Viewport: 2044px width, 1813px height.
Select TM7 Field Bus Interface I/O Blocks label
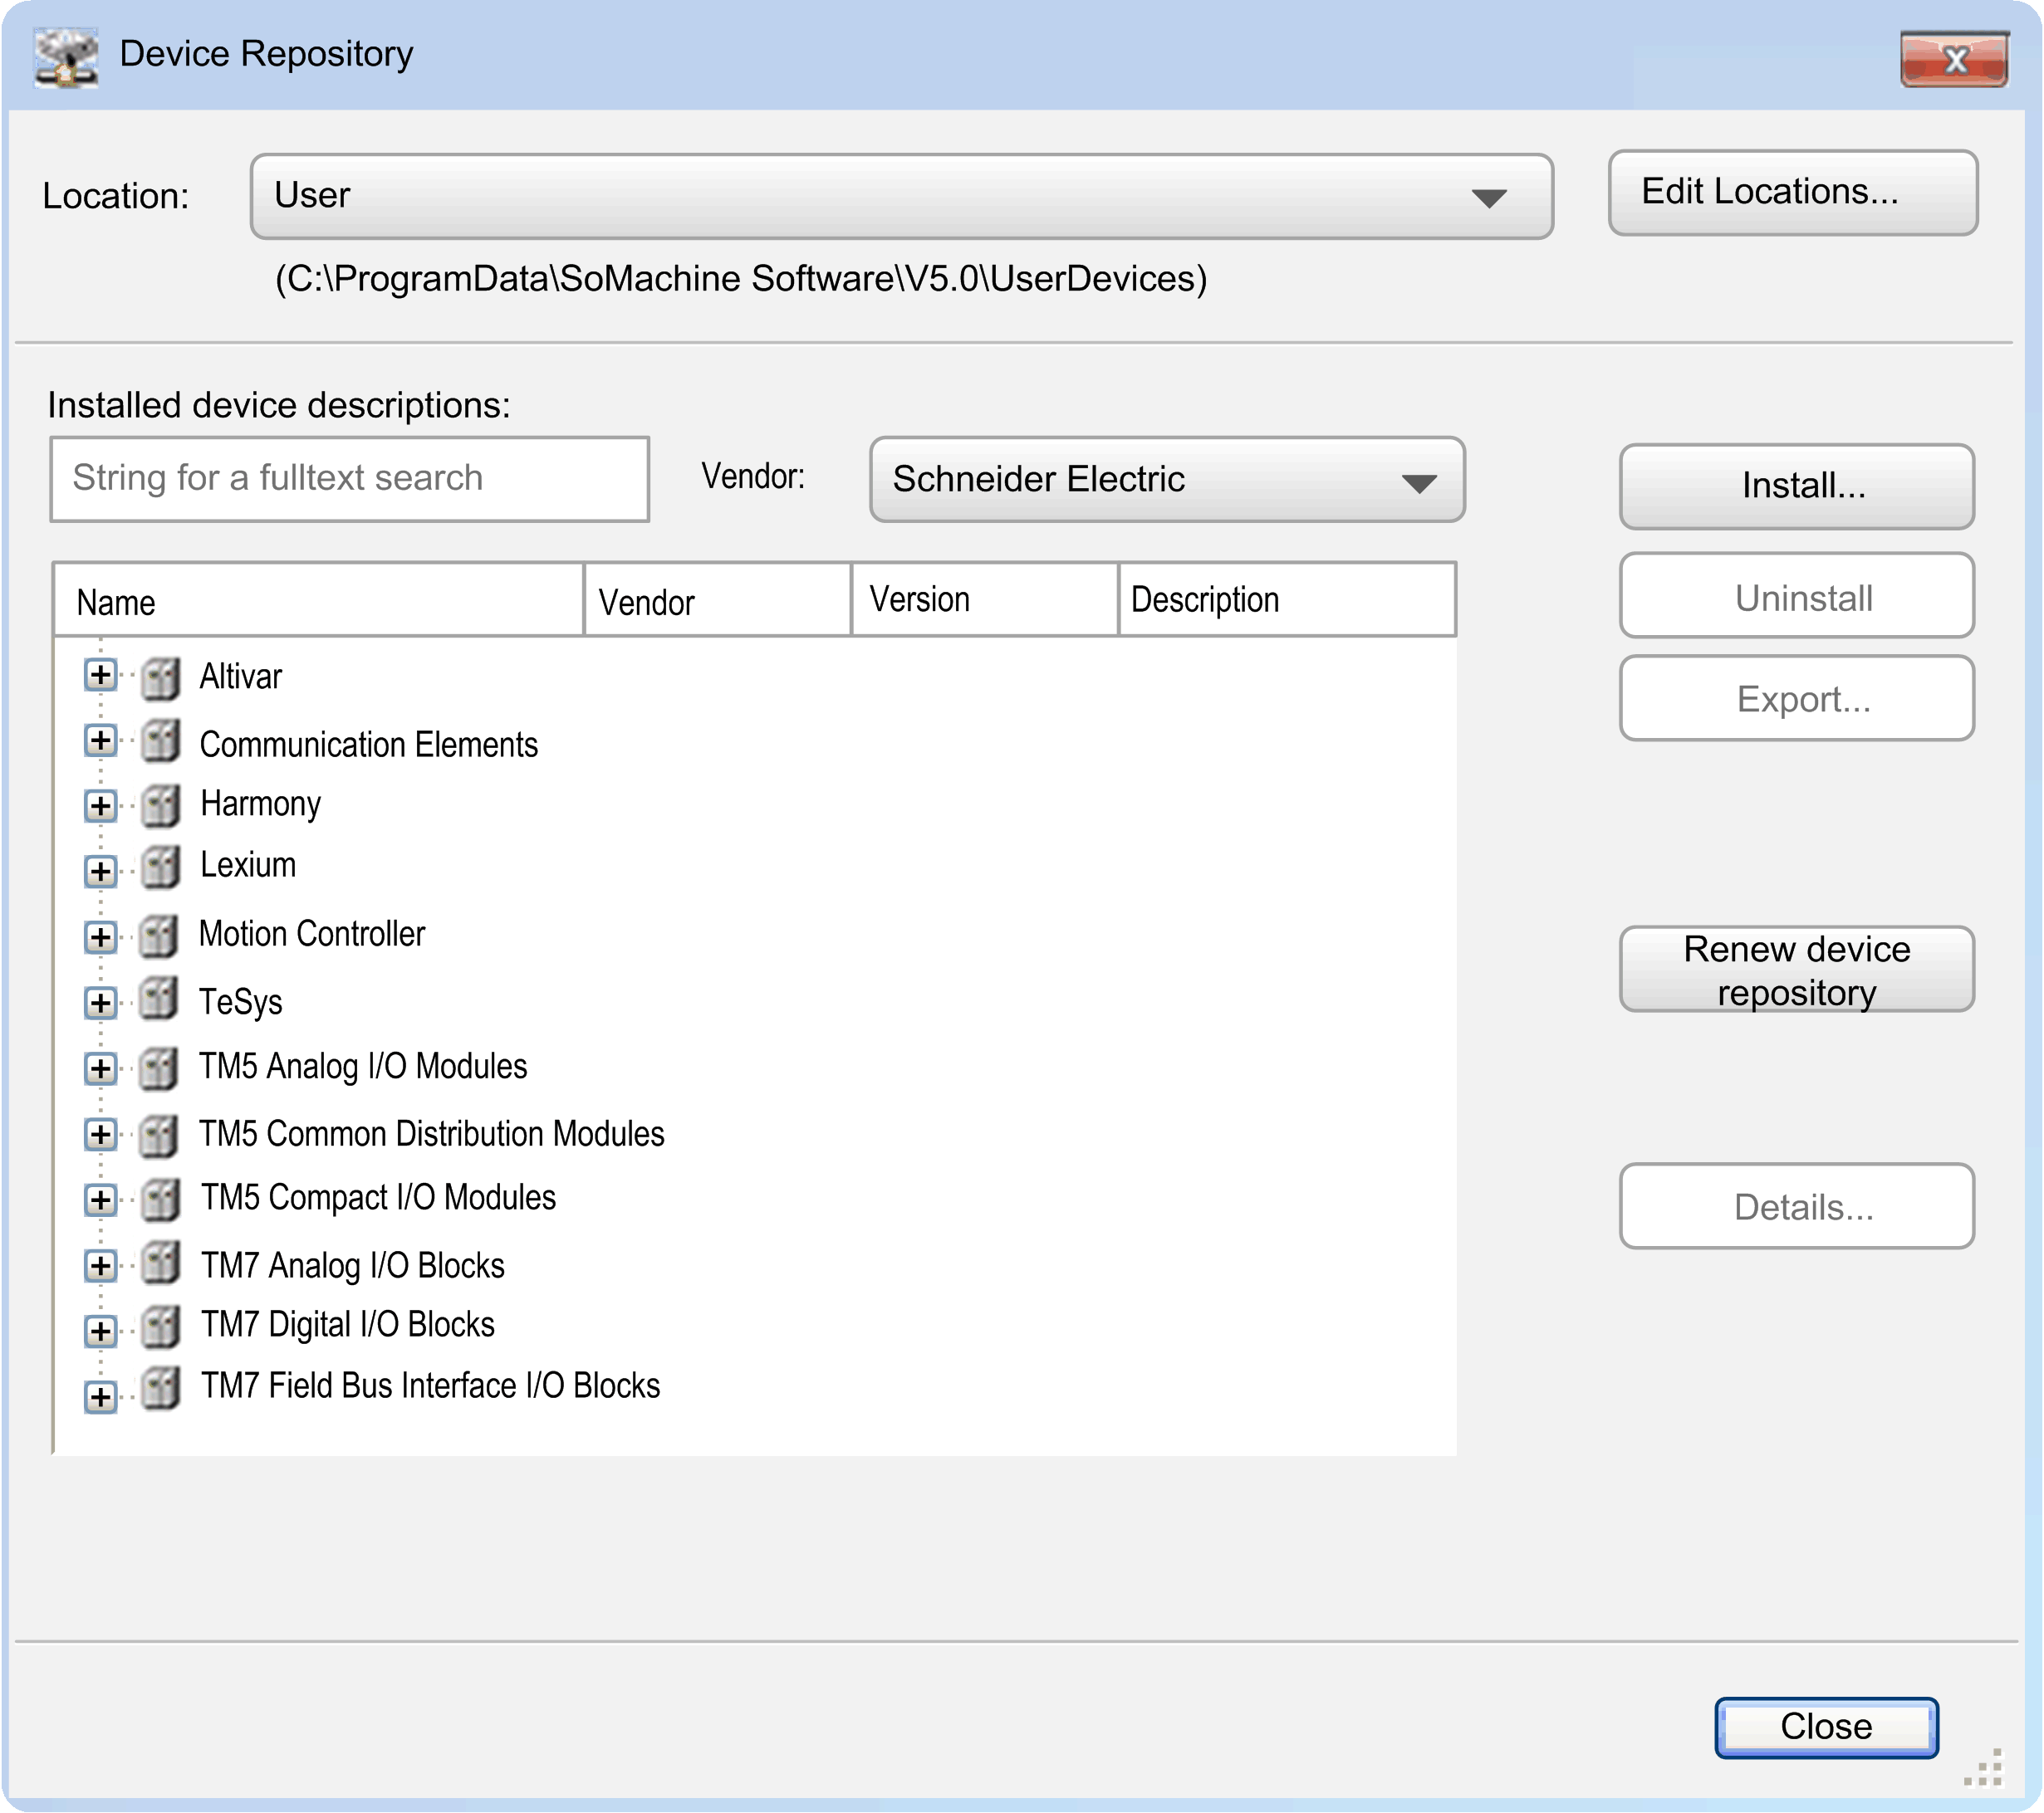[430, 1386]
